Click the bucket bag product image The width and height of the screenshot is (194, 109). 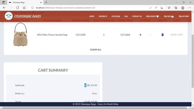[20, 35]
